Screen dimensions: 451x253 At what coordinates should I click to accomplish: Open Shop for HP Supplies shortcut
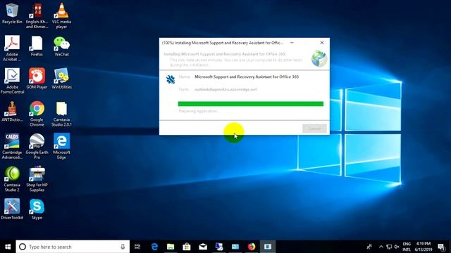click(x=37, y=179)
